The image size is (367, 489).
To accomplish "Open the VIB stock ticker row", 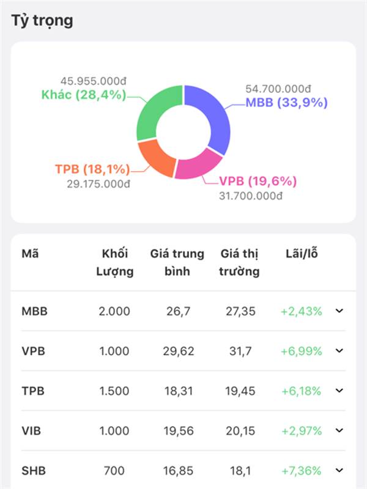I will tap(32, 431).
